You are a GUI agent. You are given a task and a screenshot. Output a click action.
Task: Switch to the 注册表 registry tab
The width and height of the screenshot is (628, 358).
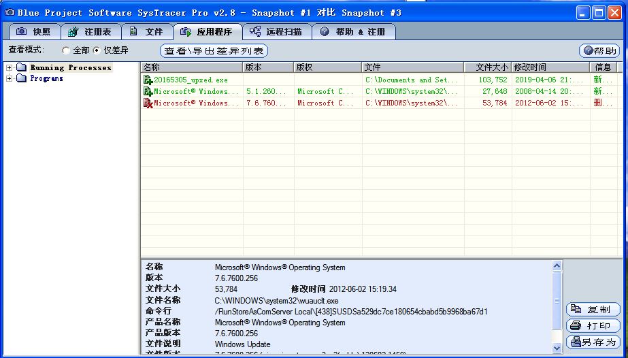91,32
